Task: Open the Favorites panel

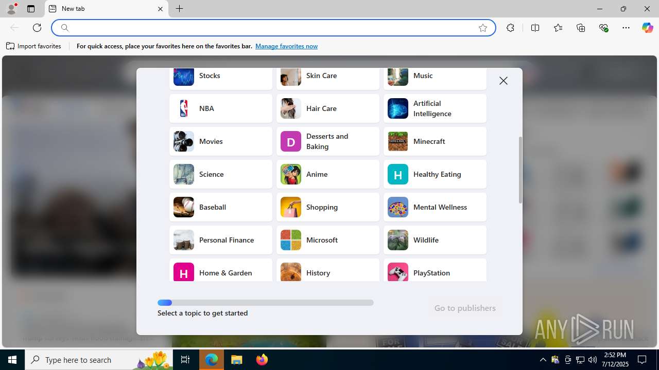Action: [558, 28]
